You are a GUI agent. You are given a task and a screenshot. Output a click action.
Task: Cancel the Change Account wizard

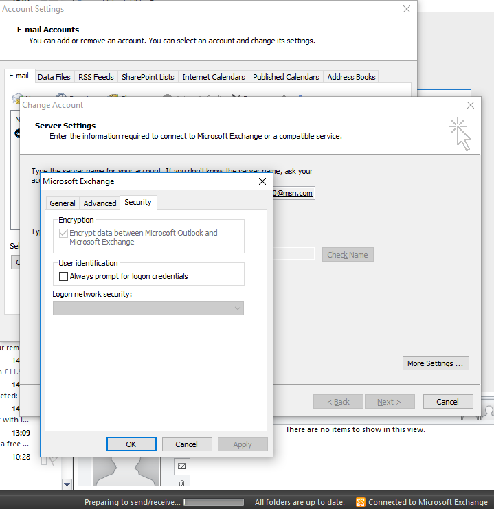click(x=448, y=402)
